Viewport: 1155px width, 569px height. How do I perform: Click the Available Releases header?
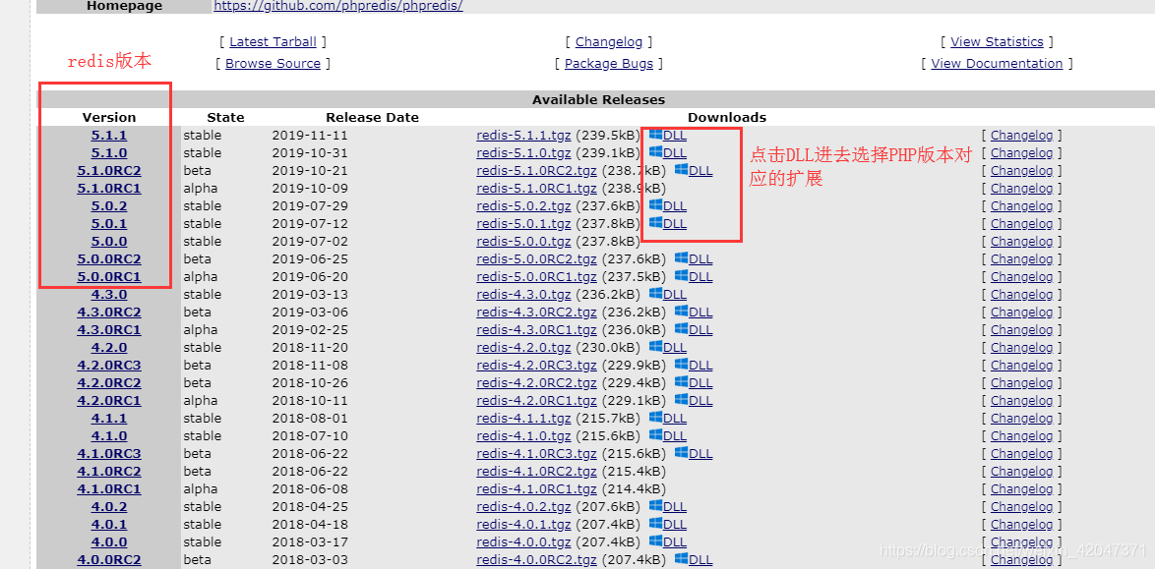pos(598,99)
